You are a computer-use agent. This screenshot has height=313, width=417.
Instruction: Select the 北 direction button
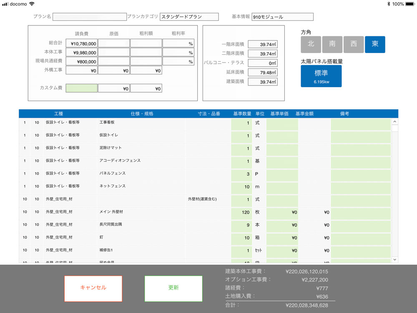[311, 45]
